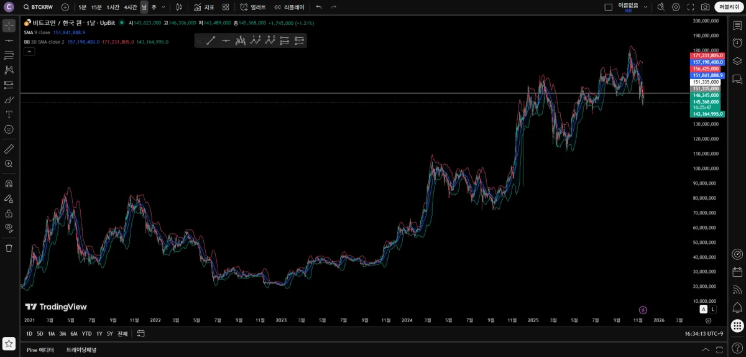Open the timeframe interval dropdown arrow
Image resolution: width=746 pixels, height=357 pixels.
[163, 7]
